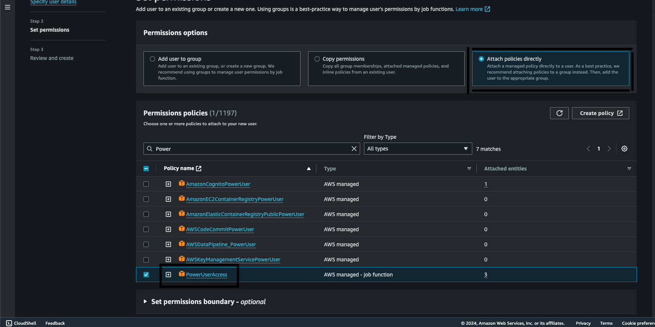Screen dimensions: 655x327
Task: Click page number 1 in pagination
Action: [x=599, y=149]
